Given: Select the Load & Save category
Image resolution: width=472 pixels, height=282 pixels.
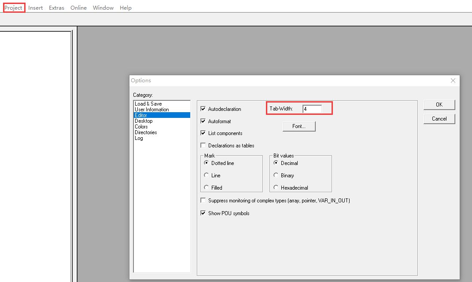Looking at the screenshot, I should (162, 104).
